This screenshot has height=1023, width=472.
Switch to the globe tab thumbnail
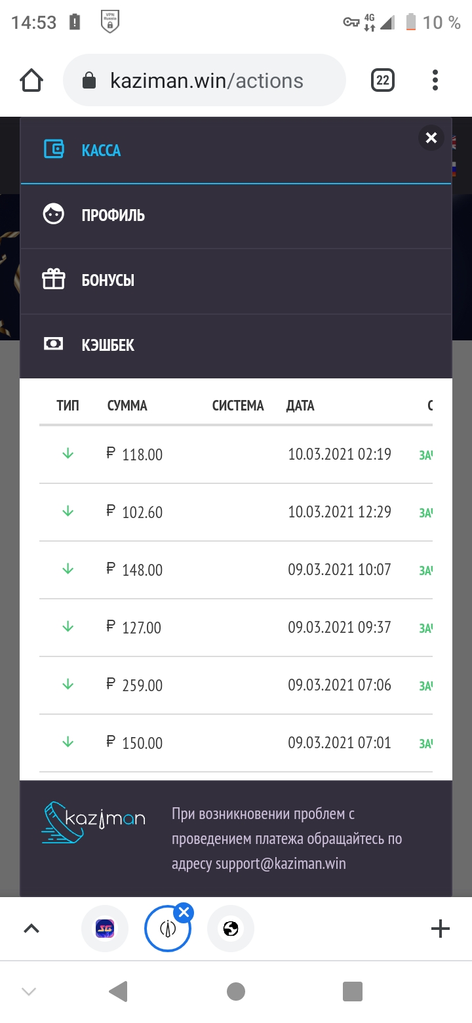tap(230, 928)
